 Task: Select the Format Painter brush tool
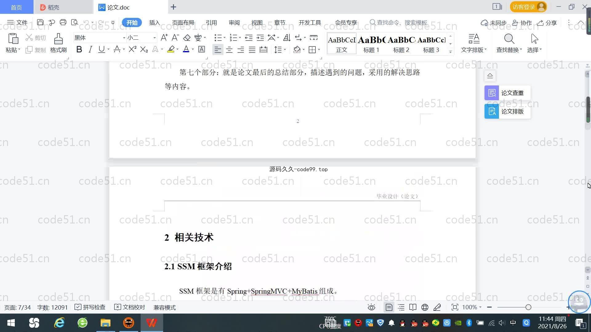click(x=58, y=43)
